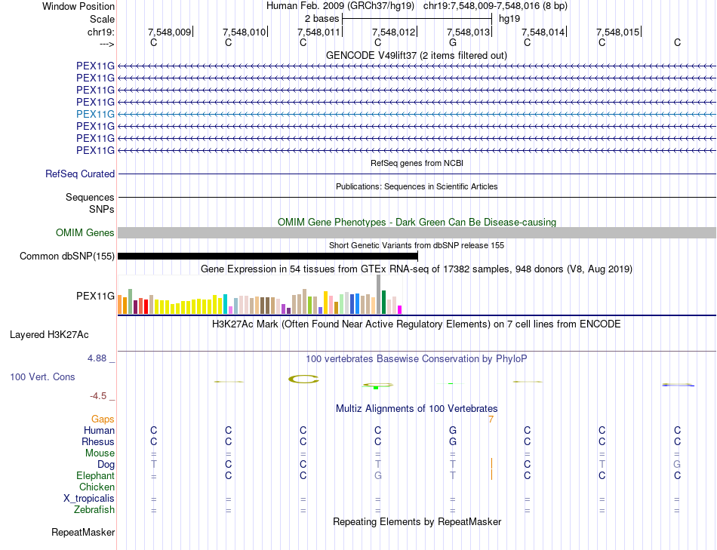The image size is (717, 550).
Task: Click the large C in the conservation logo
Action: 303,379
